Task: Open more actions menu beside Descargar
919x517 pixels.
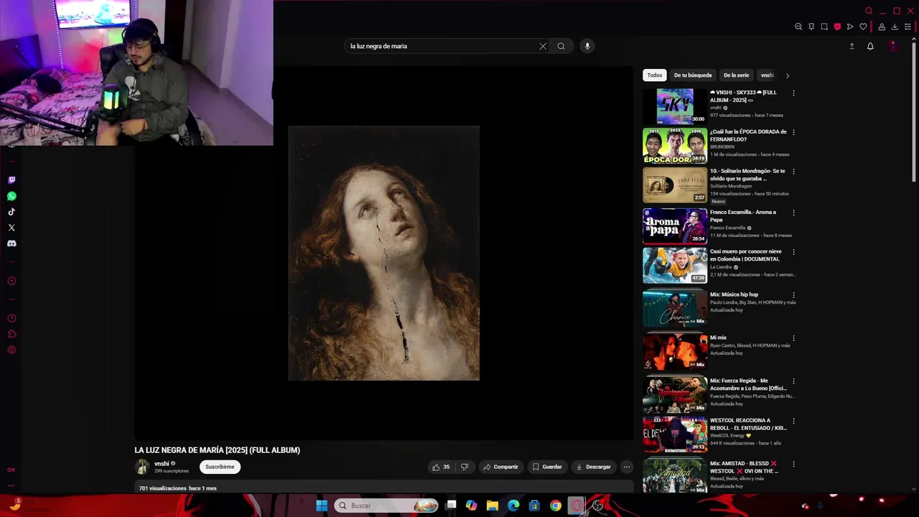Action: 626,467
